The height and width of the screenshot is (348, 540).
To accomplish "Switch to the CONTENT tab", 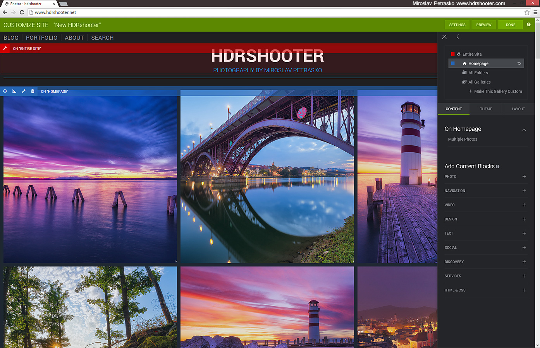I will (x=454, y=109).
